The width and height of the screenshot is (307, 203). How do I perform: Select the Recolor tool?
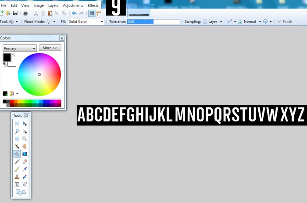(x=25, y=177)
